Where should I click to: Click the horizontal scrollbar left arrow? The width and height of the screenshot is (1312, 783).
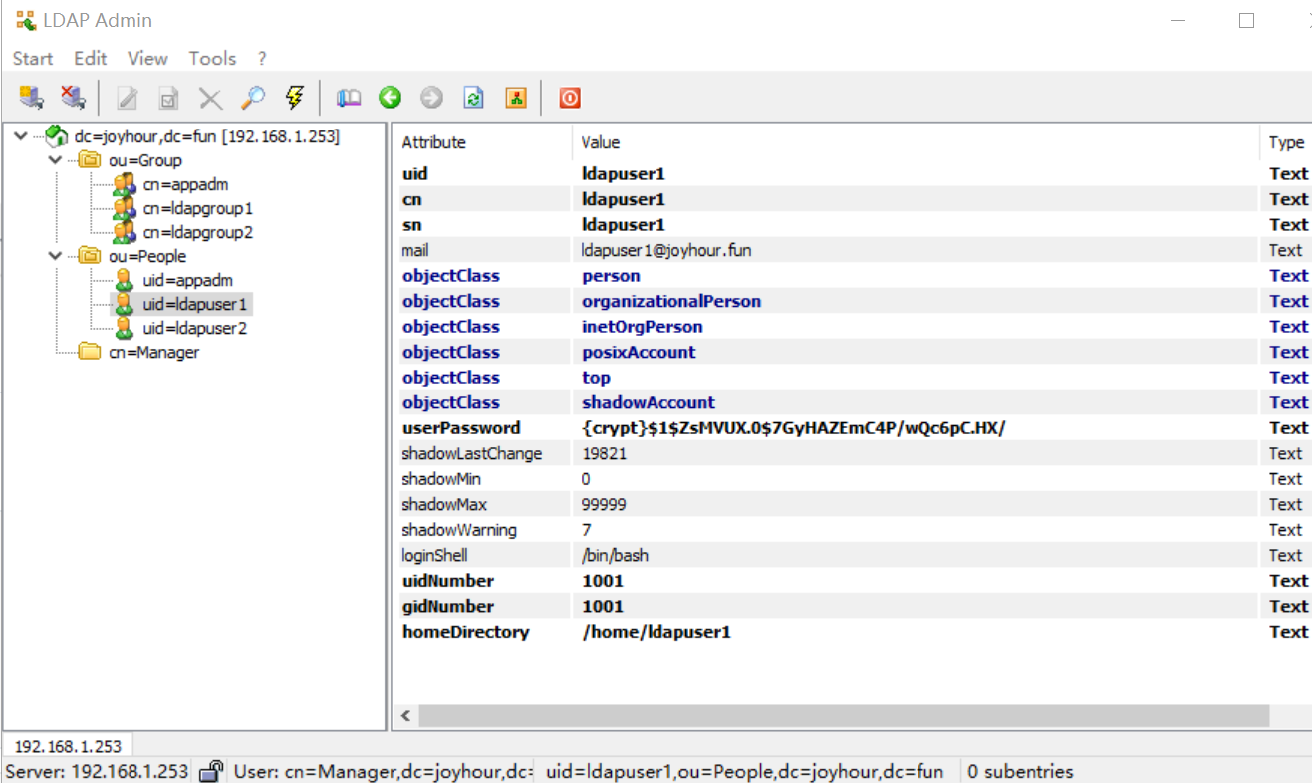[405, 716]
